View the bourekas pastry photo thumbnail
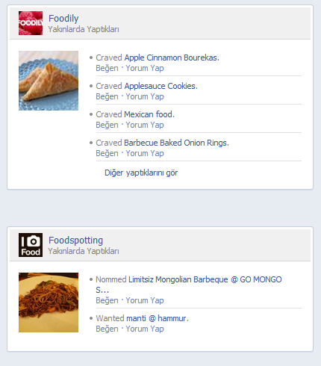Image resolution: width=321 pixels, height=366 pixels. [x=49, y=81]
